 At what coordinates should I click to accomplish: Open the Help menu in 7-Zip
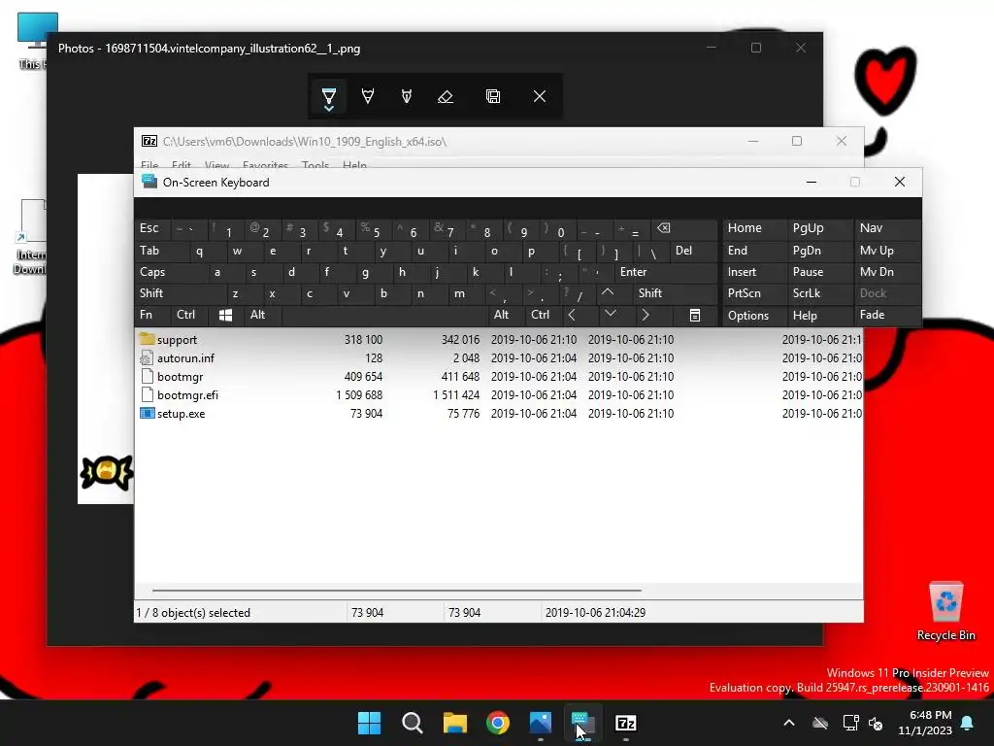point(354,165)
